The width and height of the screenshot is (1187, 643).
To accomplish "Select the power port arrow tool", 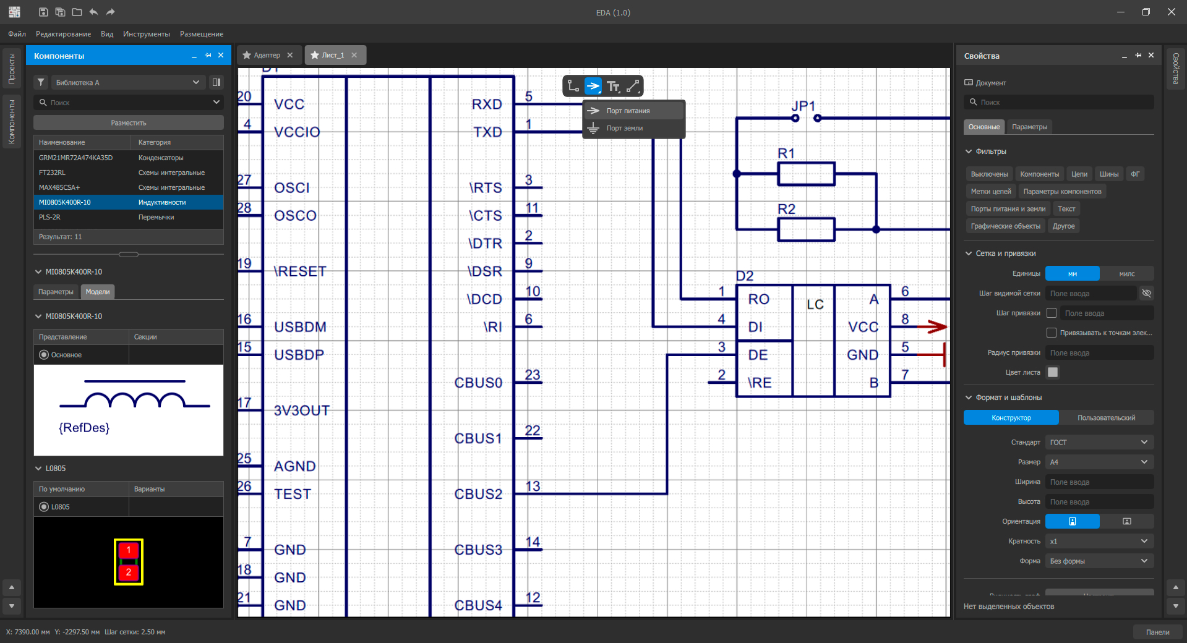I will click(x=593, y=86).
